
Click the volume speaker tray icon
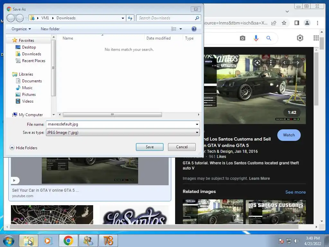pos(297,241)
